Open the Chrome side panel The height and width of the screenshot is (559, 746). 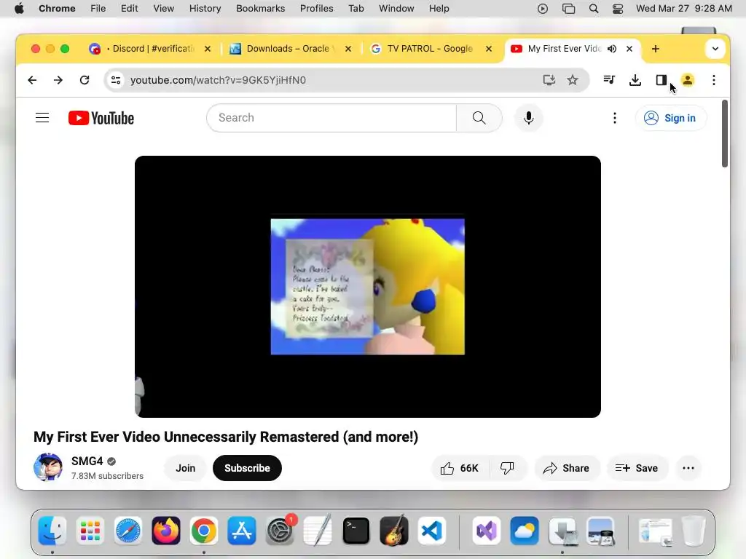[x=661, y=80]
